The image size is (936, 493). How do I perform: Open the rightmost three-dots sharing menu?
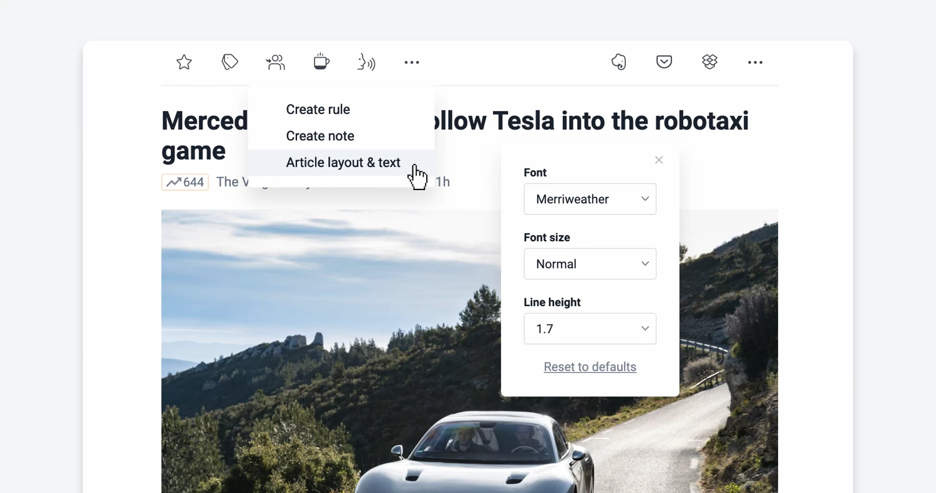click(755, 62)
